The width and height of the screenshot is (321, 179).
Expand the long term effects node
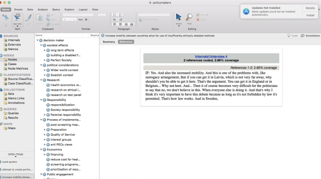click(x=45, y=50)
